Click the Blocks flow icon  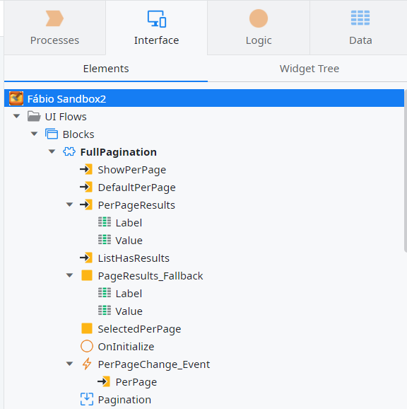point(52,134)
